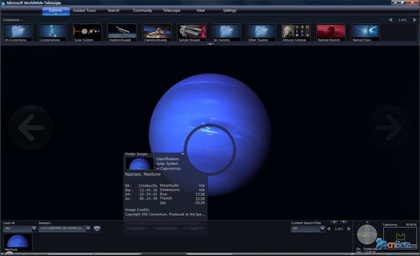
Task: Expand the Look At dropdown
Action: [x=34, y=229]
